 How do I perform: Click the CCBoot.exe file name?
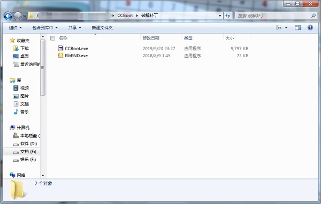pos(77,49)
